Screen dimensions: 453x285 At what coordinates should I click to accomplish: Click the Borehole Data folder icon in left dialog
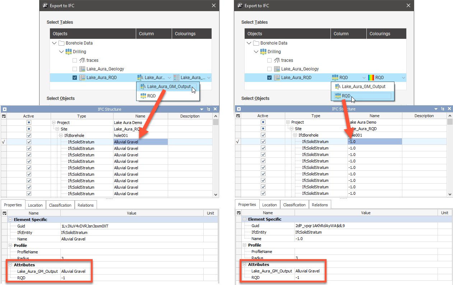tap(61, 43)
